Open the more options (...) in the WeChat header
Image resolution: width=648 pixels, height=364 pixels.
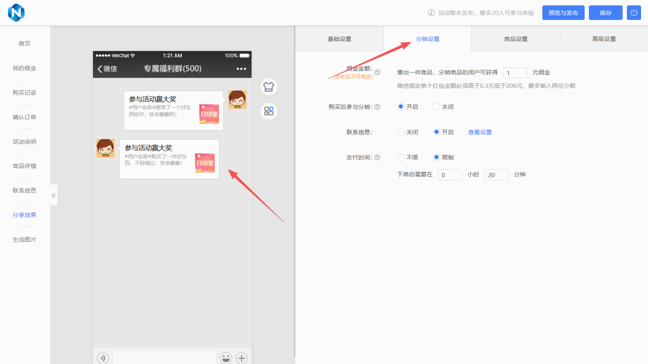coord(242,68)
